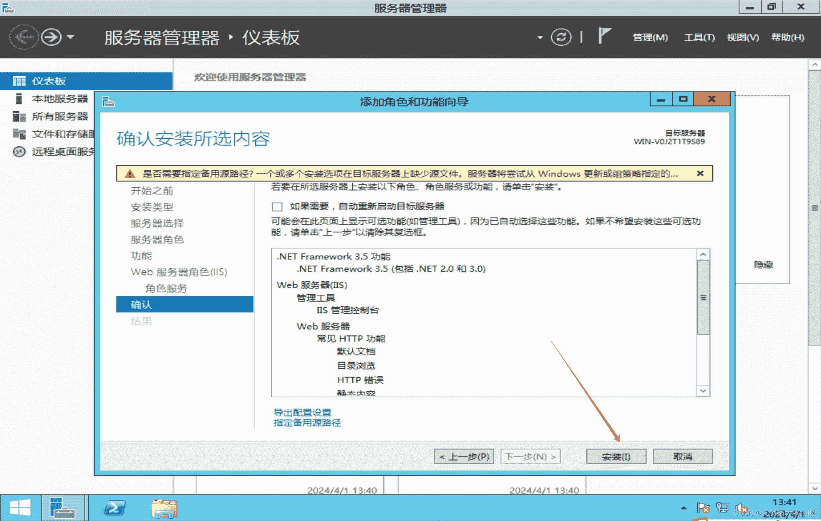Show hidden icons in the system tray
This screenshot has width=821, height=521.
tap(683, 507)
